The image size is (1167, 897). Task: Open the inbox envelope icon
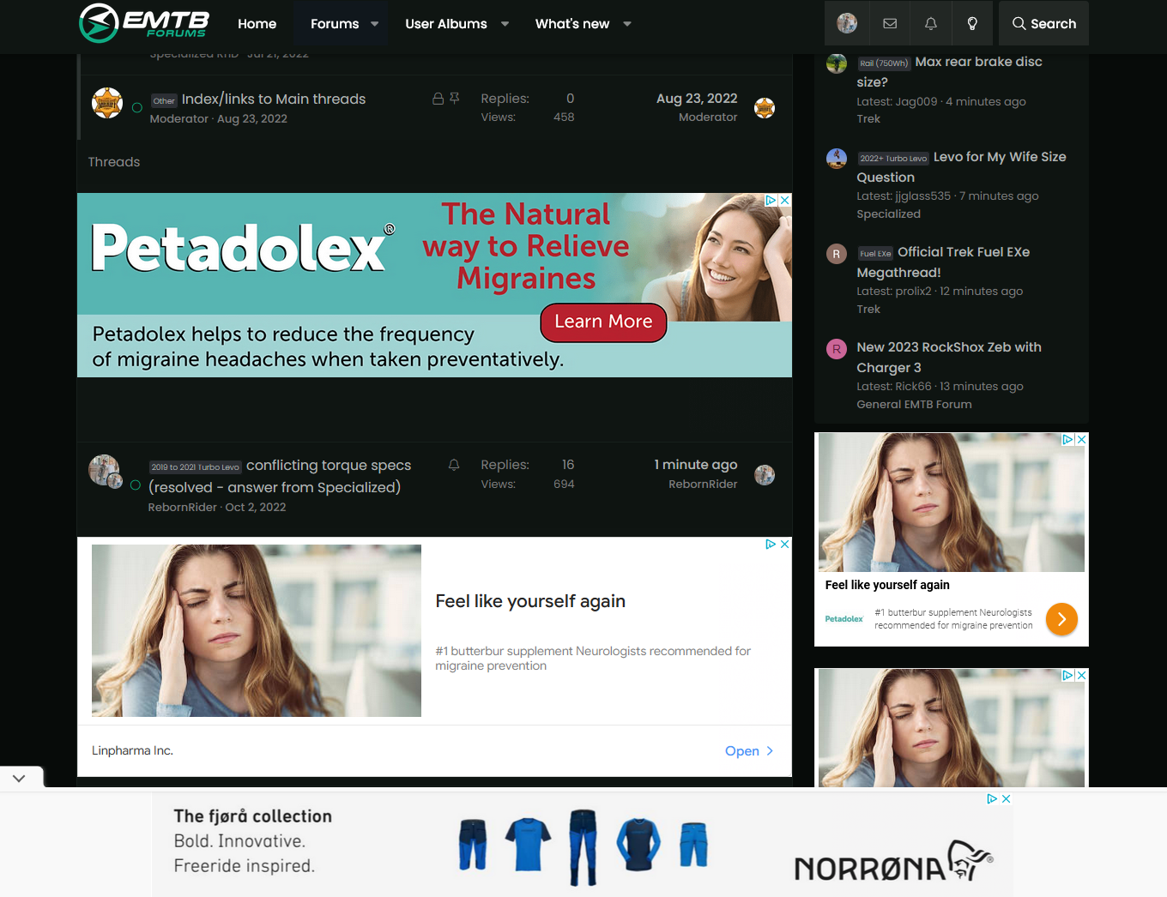click(x=890, y=23)
